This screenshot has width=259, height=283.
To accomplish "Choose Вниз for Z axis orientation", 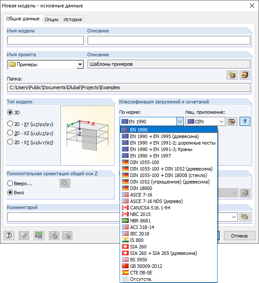I will (10, 193).
